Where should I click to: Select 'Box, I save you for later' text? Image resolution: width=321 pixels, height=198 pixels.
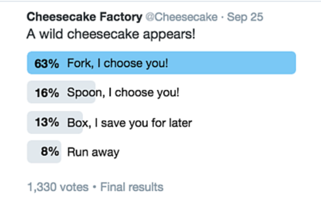tap(129, 123)
